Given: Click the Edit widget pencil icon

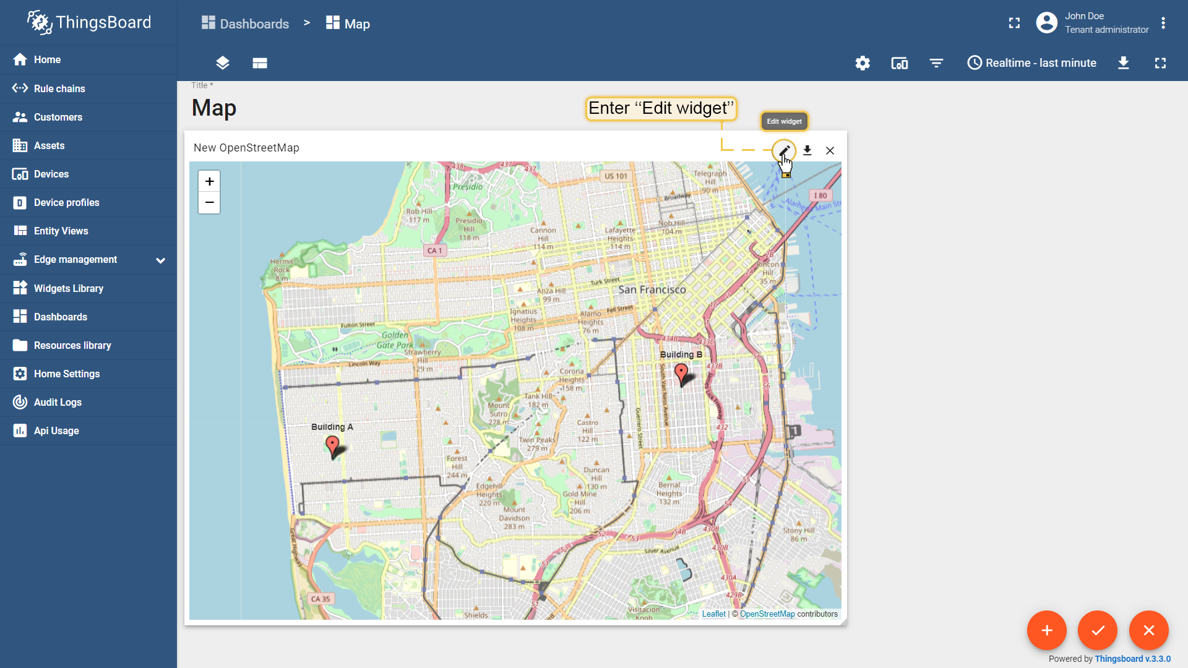Looking at the screenshot, I should (784, 150).
